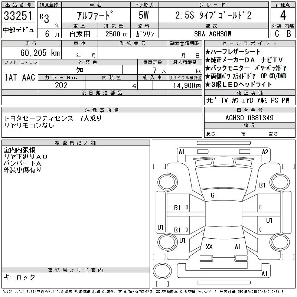The image size is (297, 297).
Task: Click the displacement value 2500 cc
Action: point(117,34)
